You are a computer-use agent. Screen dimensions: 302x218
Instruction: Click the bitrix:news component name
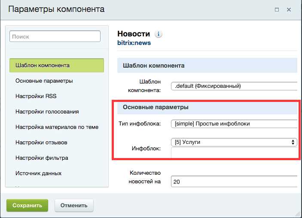coord(134,43)
